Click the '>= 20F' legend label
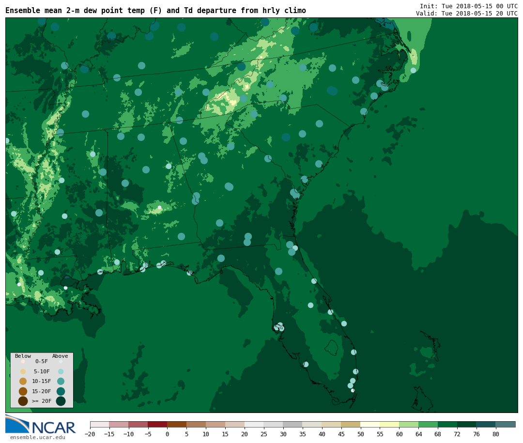 [42, 401]
